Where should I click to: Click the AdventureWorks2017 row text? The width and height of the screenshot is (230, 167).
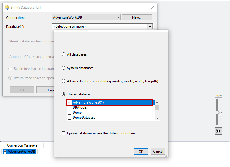89,102
